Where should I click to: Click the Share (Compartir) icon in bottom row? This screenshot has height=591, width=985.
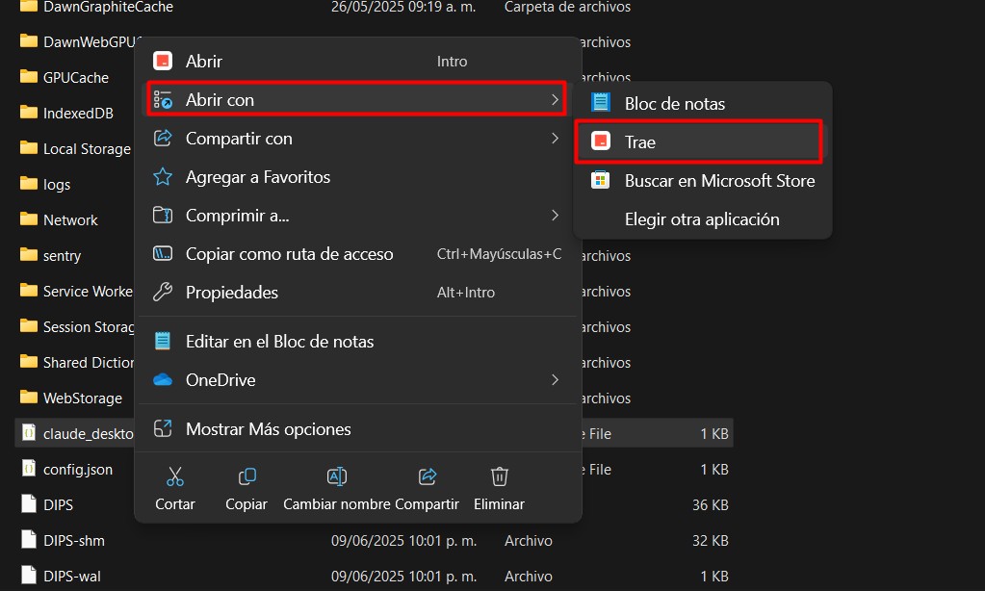(428, 476)
